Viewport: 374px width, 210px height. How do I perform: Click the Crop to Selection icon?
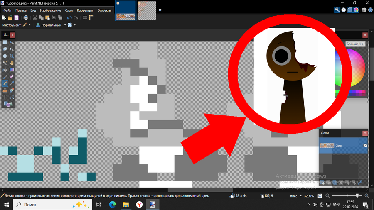click(x=54, y=17)
